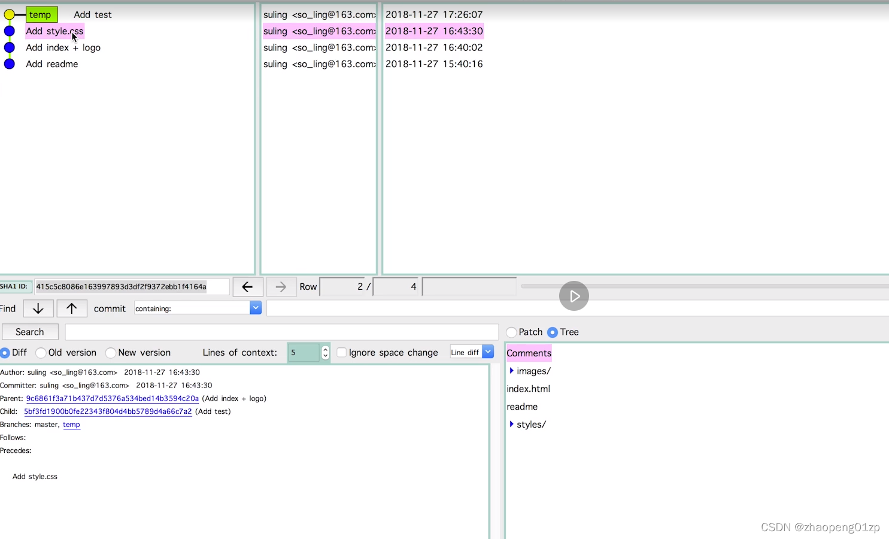Viewport: 889px width, 539px height.
Task: Open child commit 5bf3fd19 link
Action: click(x=108, y=411)
